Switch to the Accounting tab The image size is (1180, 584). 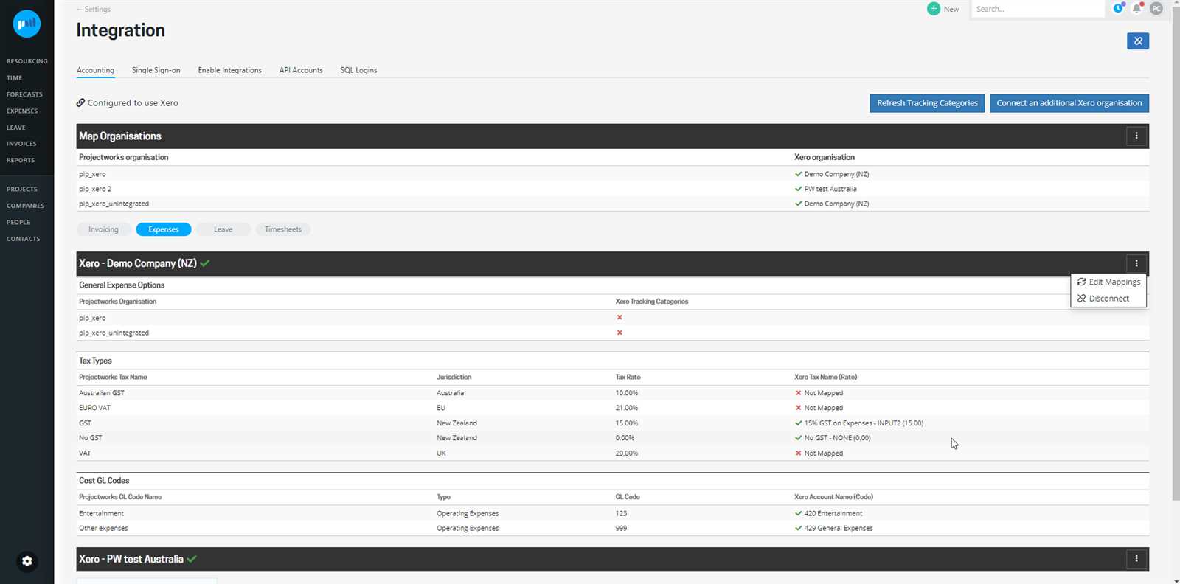coord(95,70)
